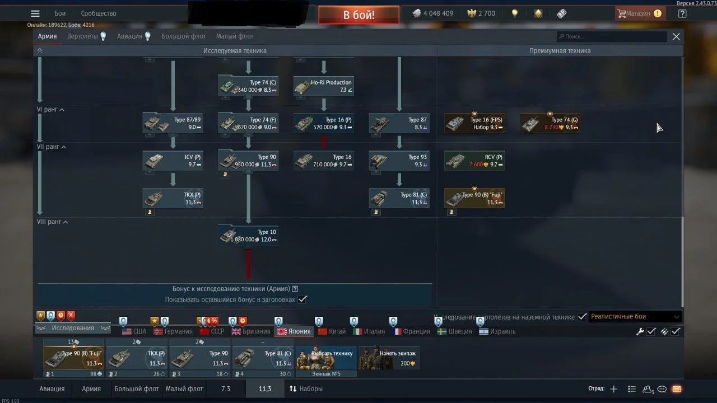The width and height of the screenshot is (717, 403).
Task: Expand the Исследования panel
Action: [73, 328]
